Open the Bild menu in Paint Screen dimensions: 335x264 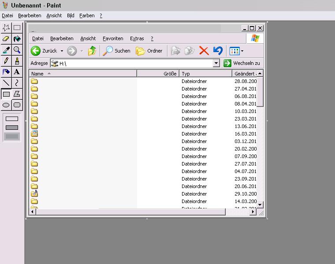[x=71, y=15]
